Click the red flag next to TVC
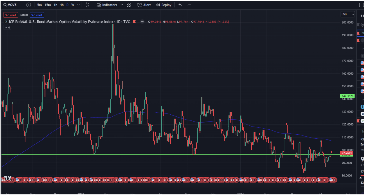365x195 pixels. pos(134,21)
